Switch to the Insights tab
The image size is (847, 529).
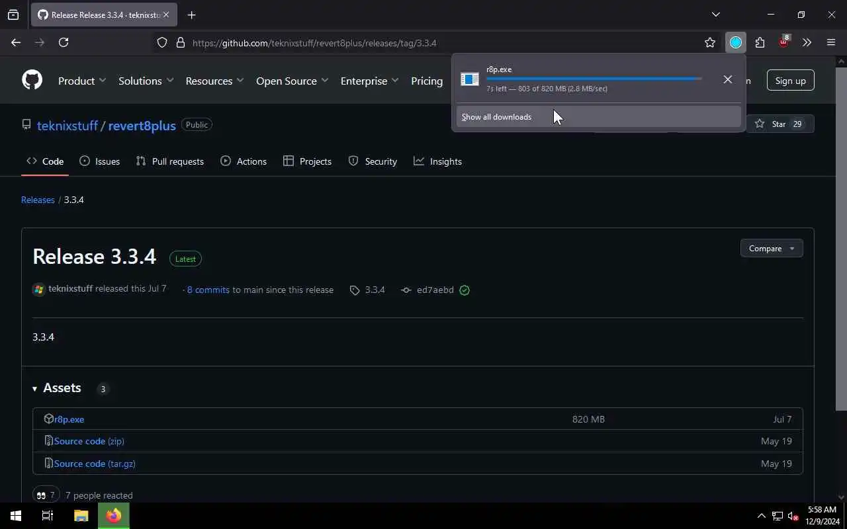[x=437, y=161]
